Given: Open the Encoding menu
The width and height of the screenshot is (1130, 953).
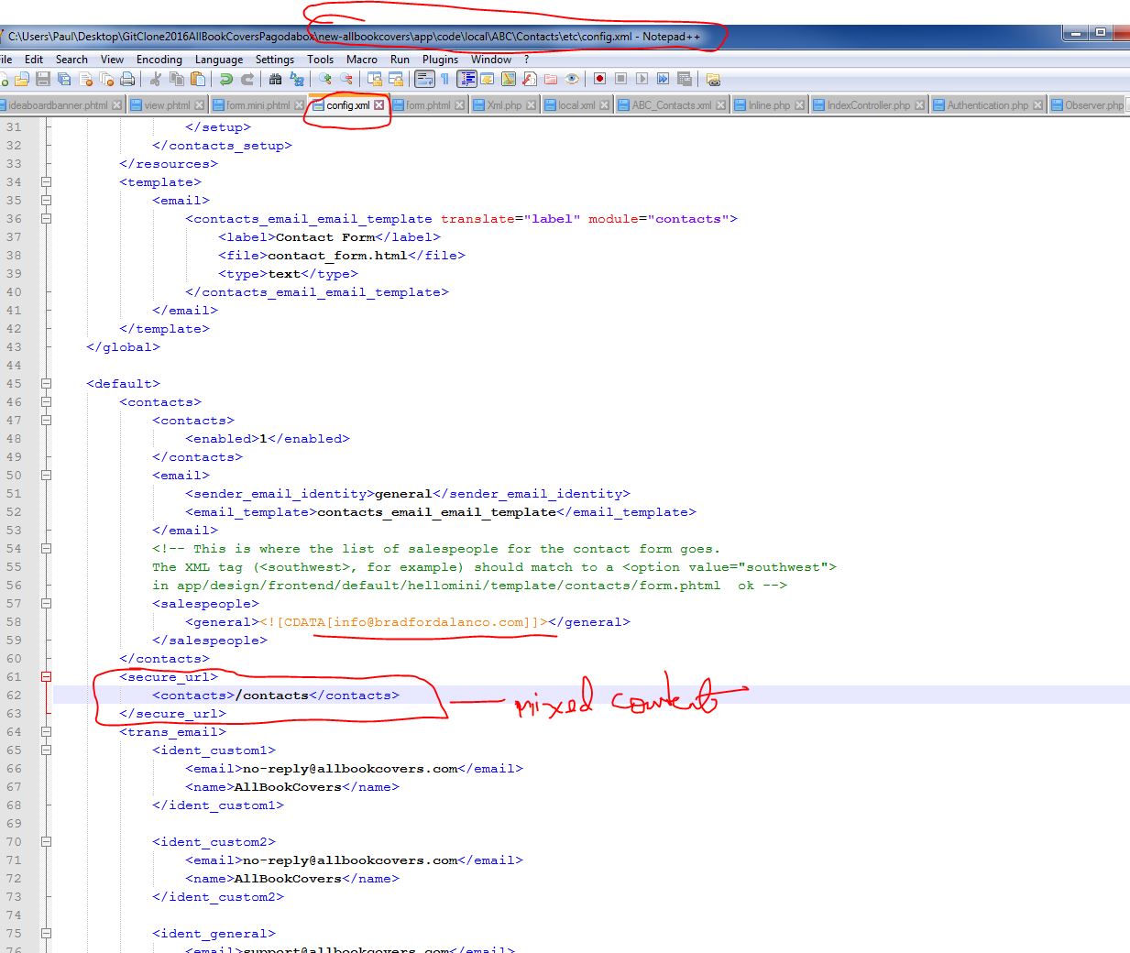Looking at the screenshot, I should (159, 59).
